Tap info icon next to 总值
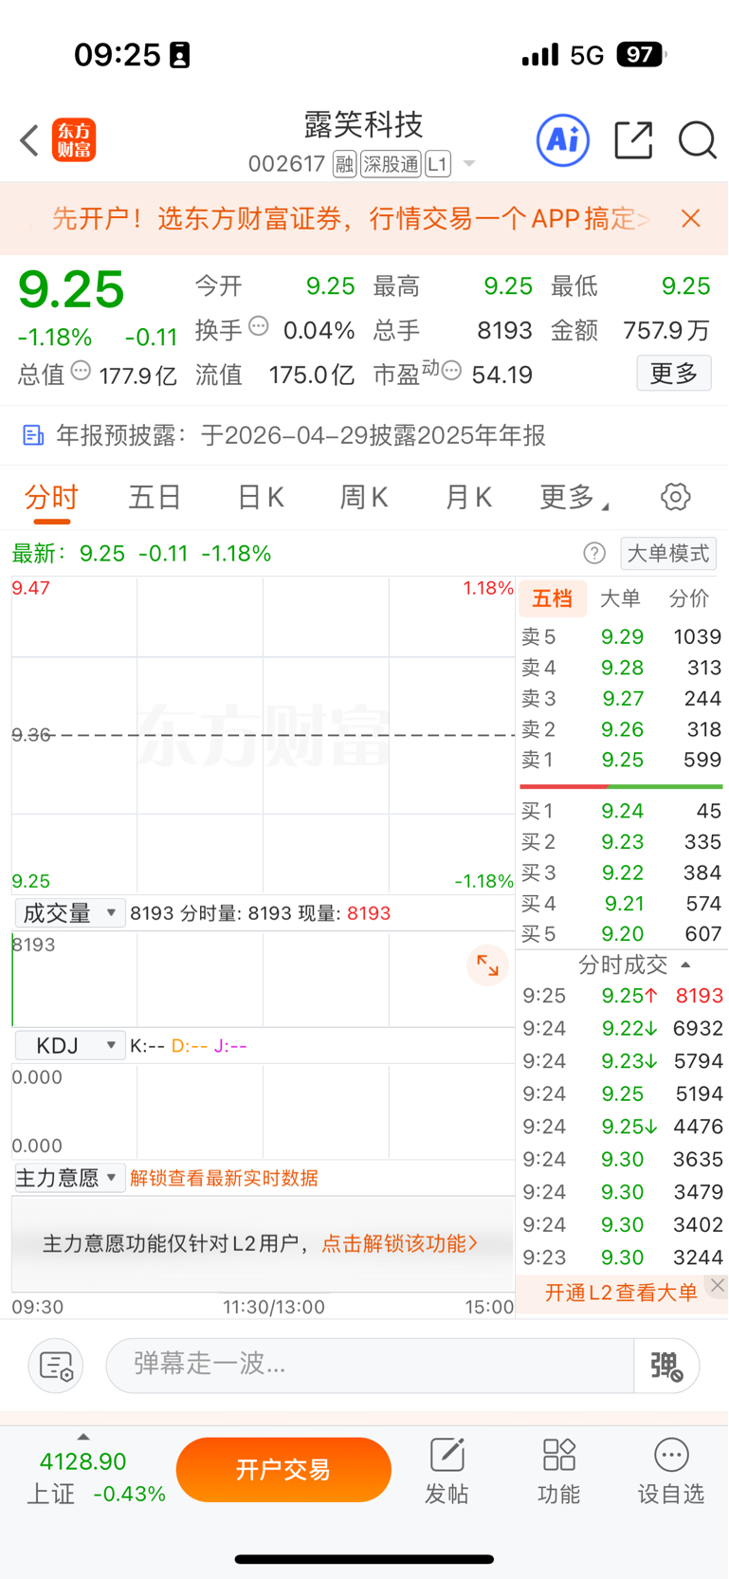 pyautogui.click(x=81, y=371)
